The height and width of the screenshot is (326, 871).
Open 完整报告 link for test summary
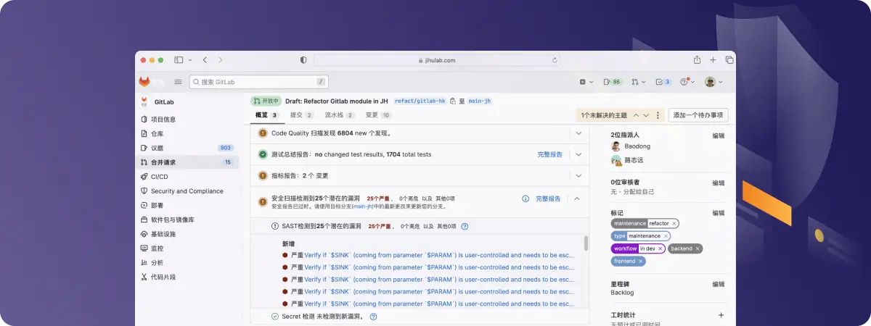tap(549, 154)
